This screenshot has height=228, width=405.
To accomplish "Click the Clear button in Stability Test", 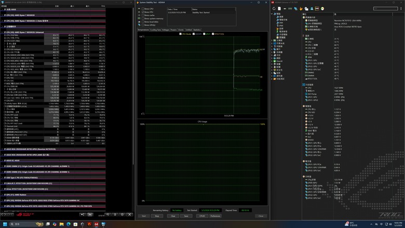I will click(x=173, y=216).
